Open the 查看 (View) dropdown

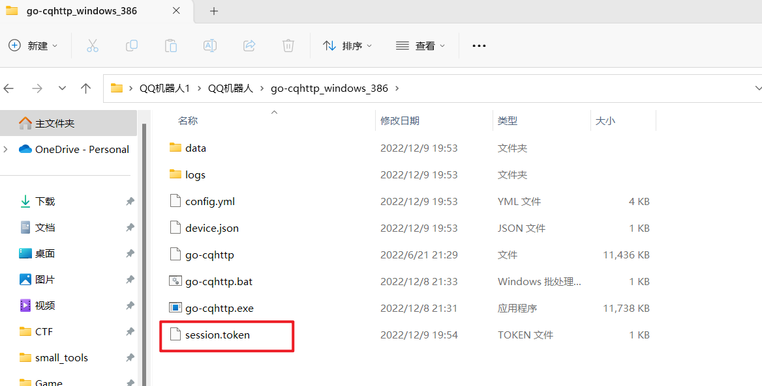tap(421, 46)
